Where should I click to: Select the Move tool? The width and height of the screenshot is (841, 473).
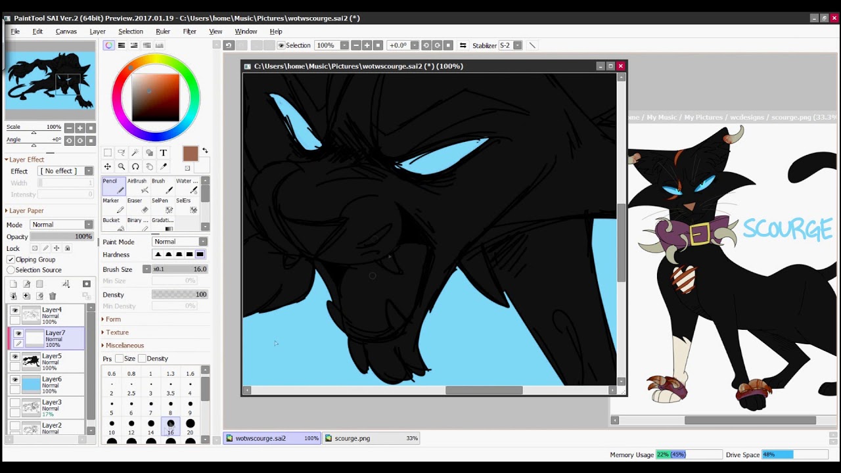108,167
